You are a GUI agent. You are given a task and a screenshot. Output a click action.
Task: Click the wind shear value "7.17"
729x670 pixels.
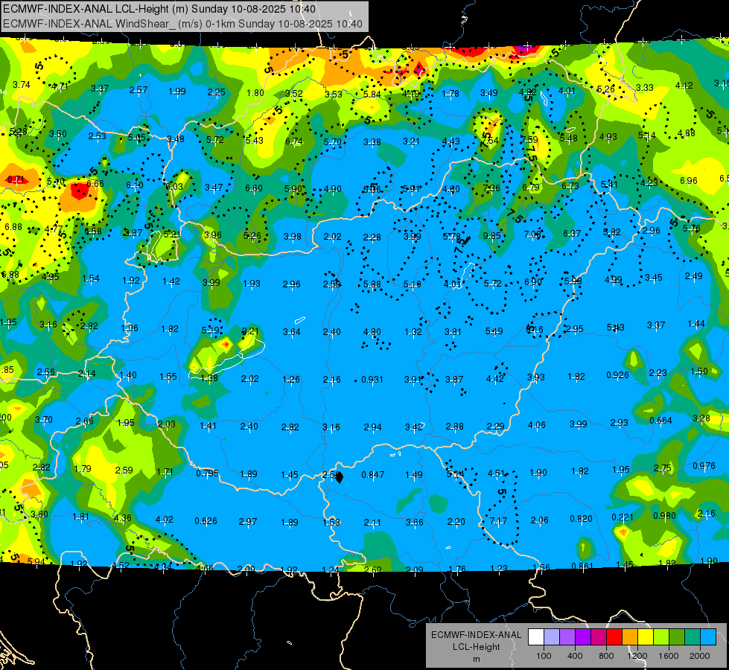(498, 521)
